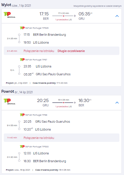Select the '1 przesiadka LIS' label on return flight
Image resolution: width=124 pixels, height=175 pixels.
tap(64, 106)
